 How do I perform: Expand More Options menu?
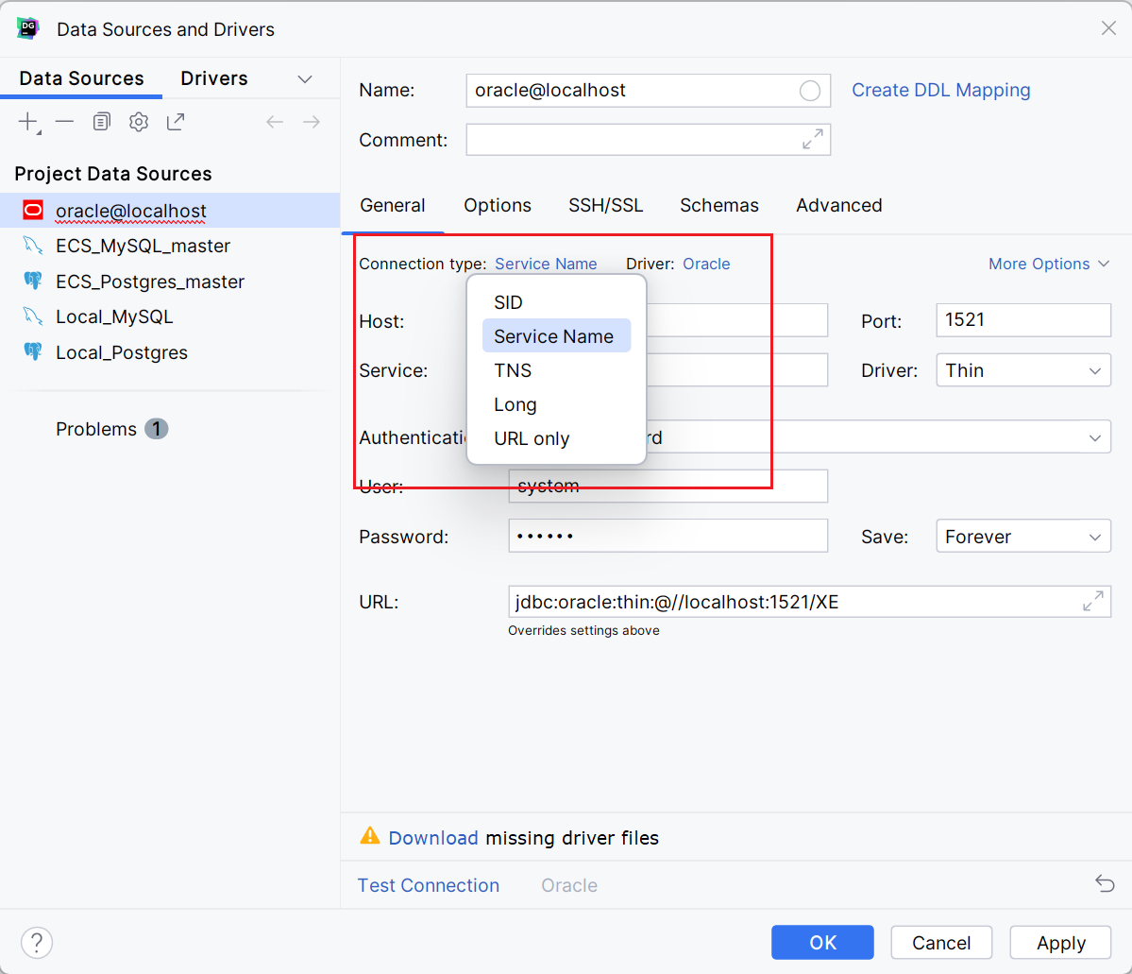pos(1048,264)
